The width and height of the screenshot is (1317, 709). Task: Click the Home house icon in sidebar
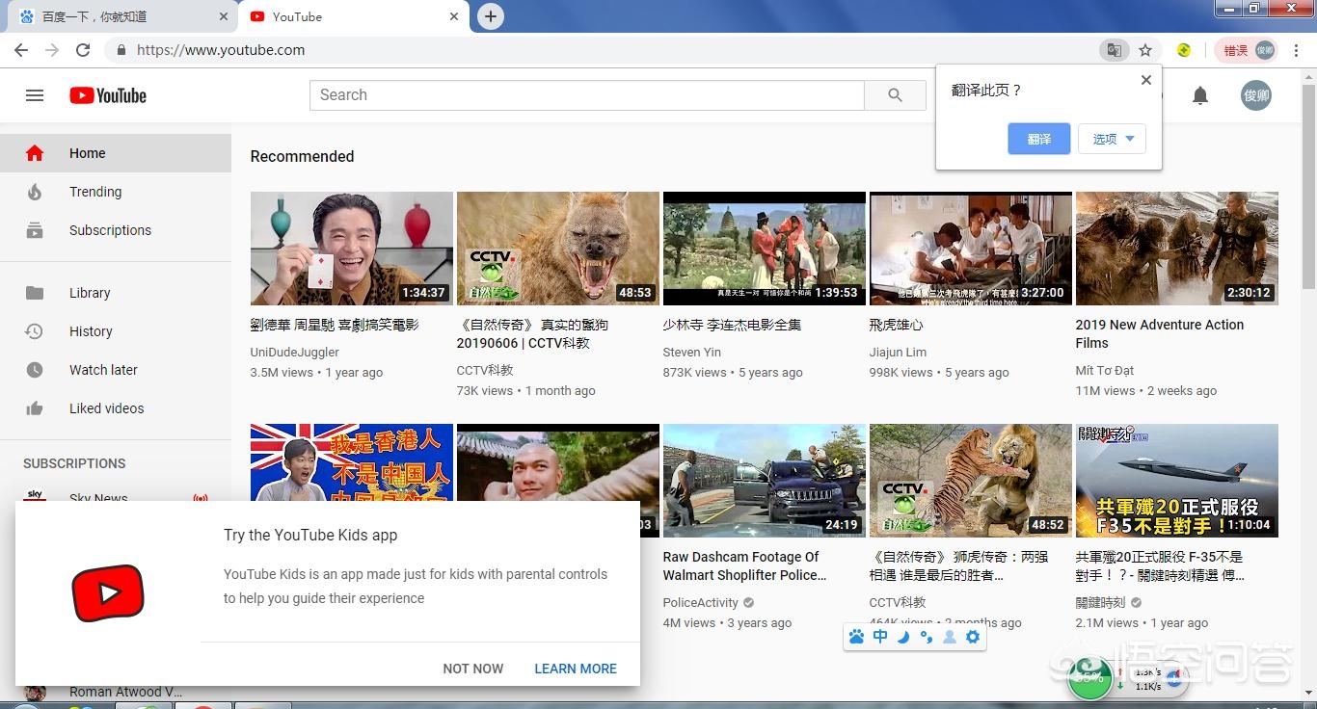click(35, 153)
